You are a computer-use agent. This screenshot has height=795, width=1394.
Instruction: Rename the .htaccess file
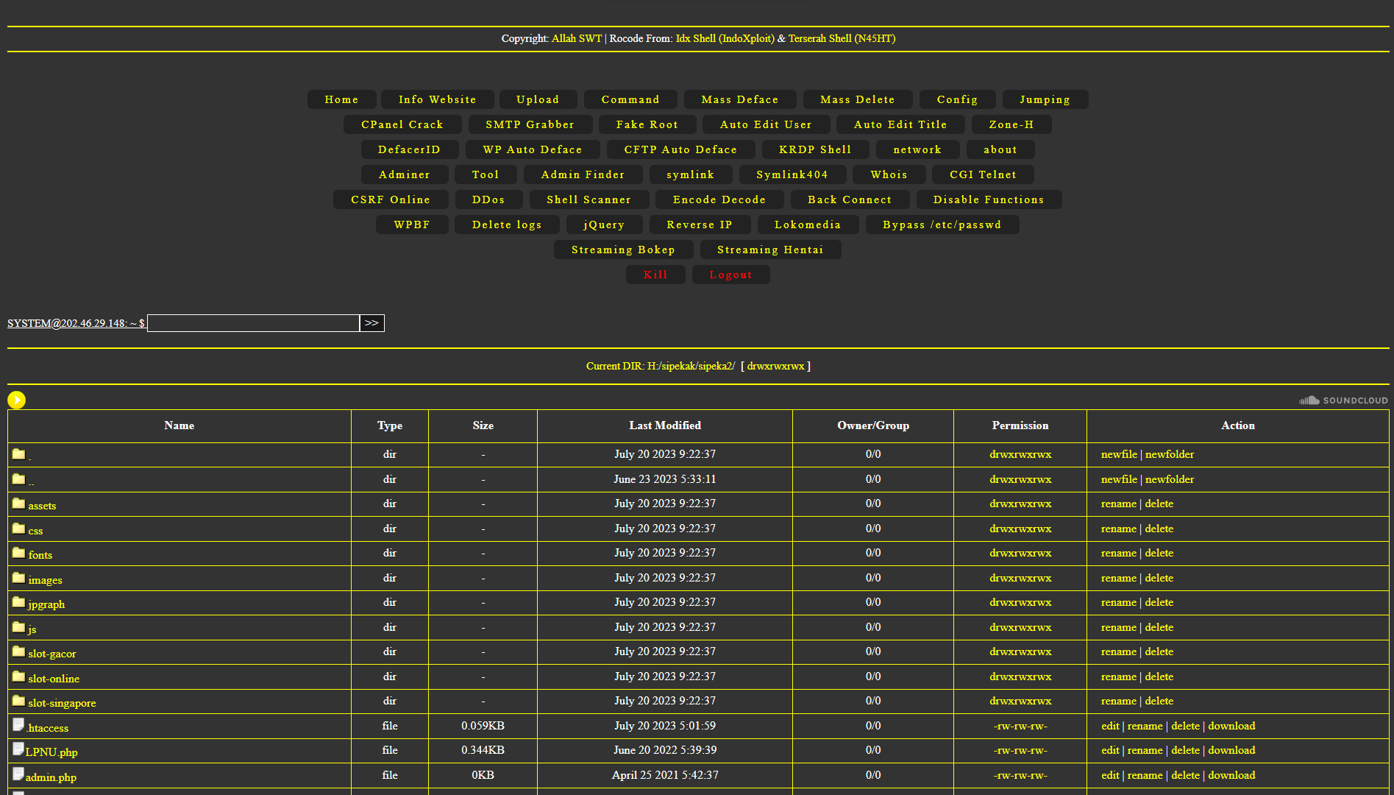pyautogui.click(x=1145, y=726)
